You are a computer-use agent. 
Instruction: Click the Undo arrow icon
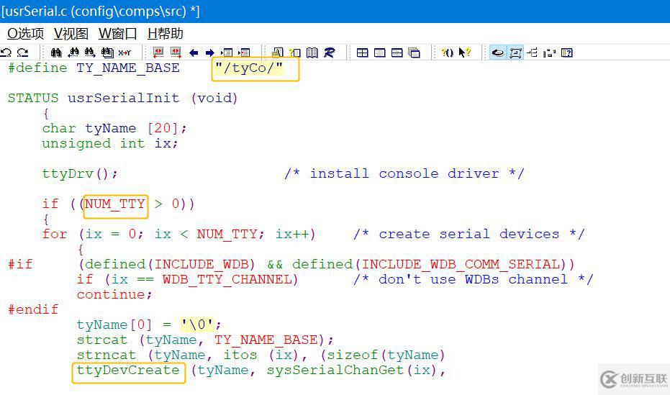tap(6, 53)
